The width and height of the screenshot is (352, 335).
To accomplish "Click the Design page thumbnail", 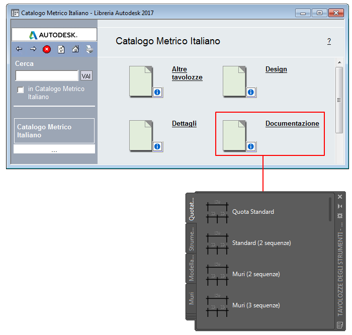I will [x=234, y=81].
